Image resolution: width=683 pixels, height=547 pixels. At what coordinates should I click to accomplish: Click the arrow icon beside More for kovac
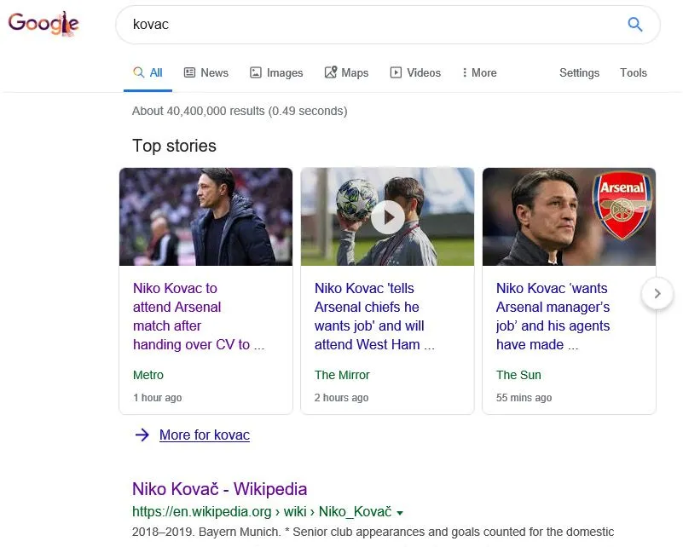(x=142, y=435)
